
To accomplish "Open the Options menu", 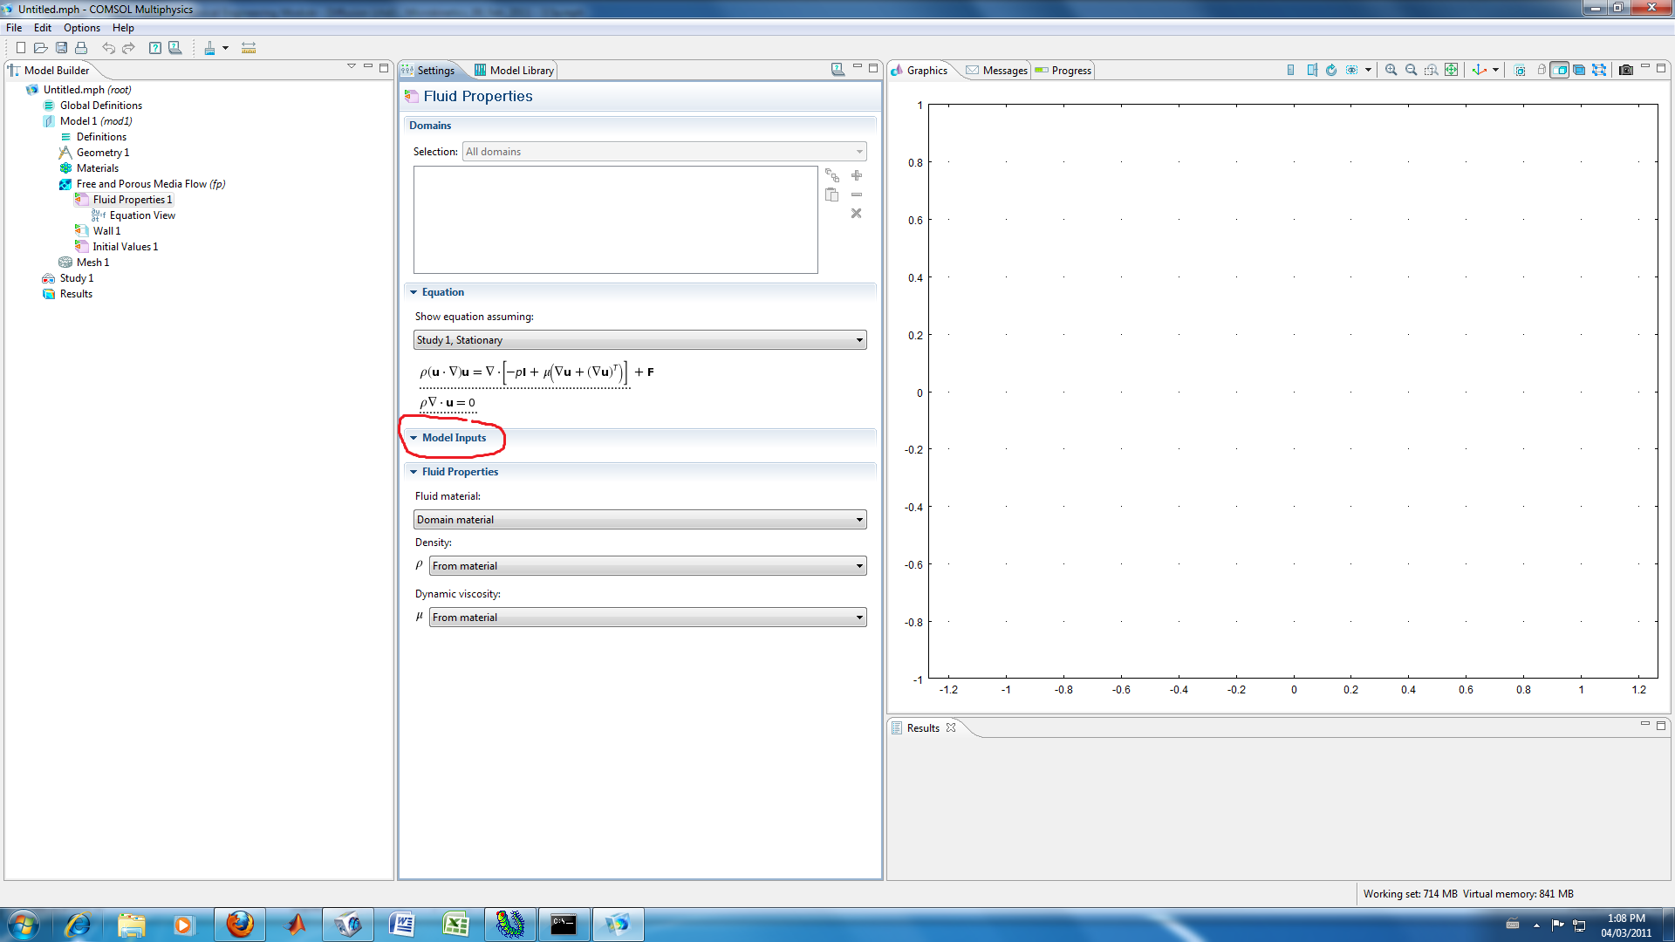I will pos(81,28).
